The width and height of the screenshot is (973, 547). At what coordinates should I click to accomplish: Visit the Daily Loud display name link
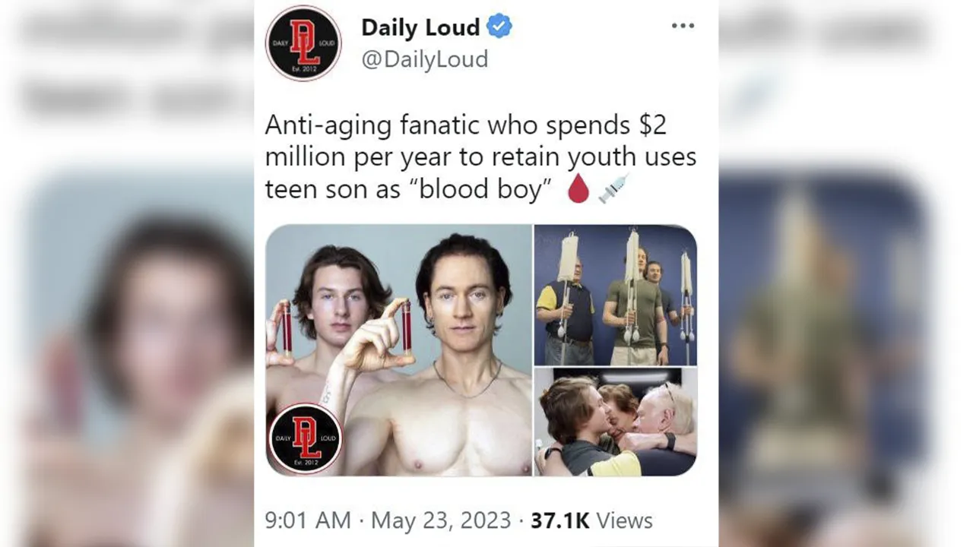[x=420, y=27]
